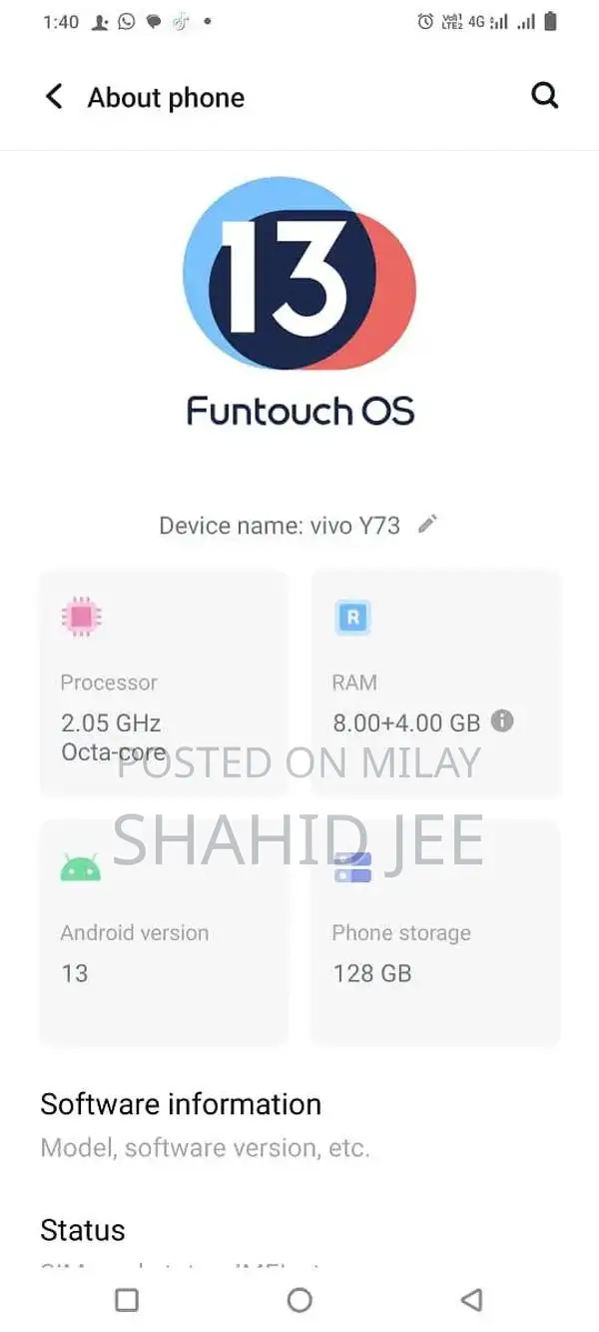This screenshot has height=1332, width=599.
Task: Tap the back arrow to leave About phone
Action: (x=54, y=96)
